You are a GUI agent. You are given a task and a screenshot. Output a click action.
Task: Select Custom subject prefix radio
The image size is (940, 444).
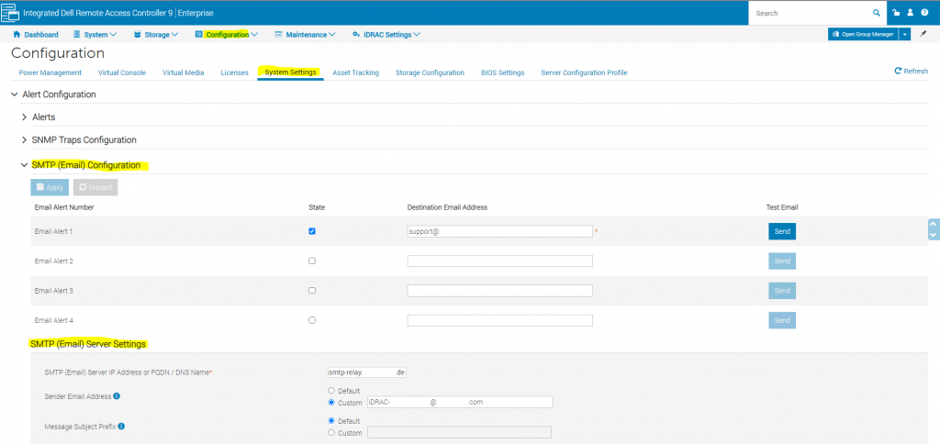(x=331, y=433)
